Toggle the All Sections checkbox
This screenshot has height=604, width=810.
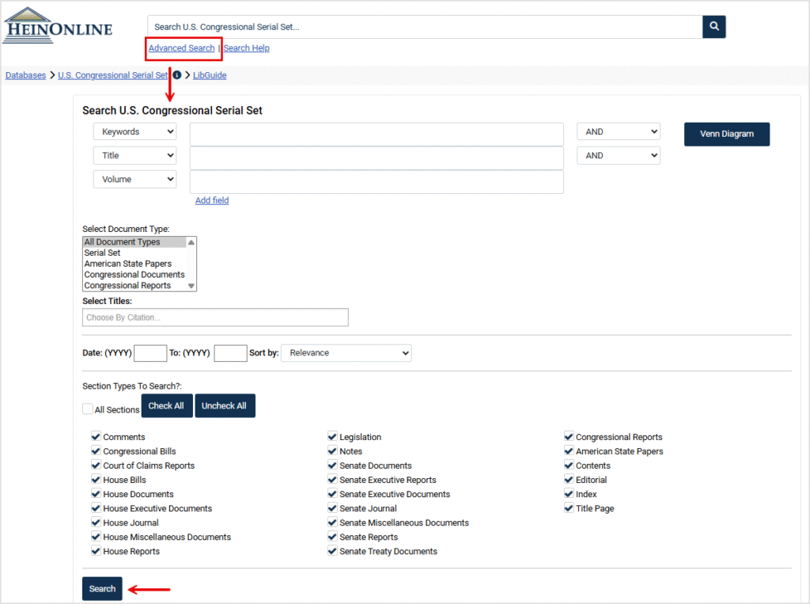[x=88, y=409]
